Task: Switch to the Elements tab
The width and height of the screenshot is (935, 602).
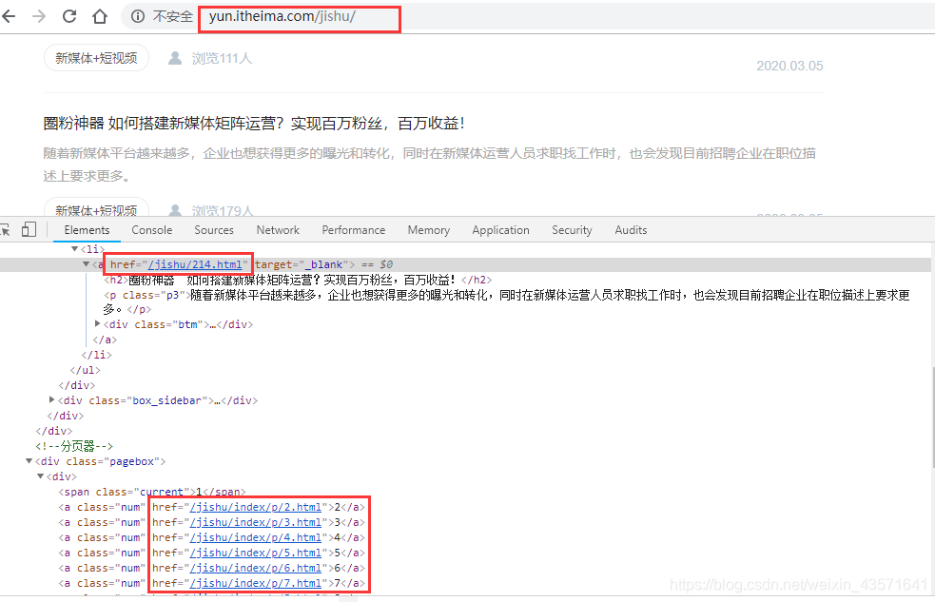Action: click(88, 230)
